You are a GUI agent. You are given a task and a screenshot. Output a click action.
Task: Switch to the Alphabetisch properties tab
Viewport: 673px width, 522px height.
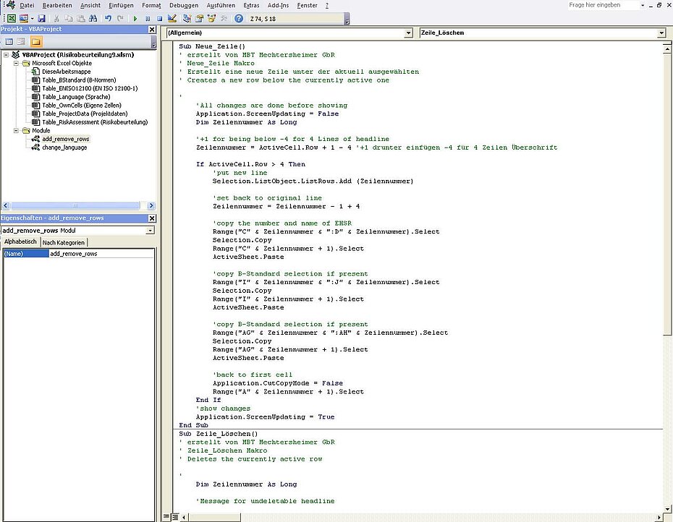[x=20, y=242]
